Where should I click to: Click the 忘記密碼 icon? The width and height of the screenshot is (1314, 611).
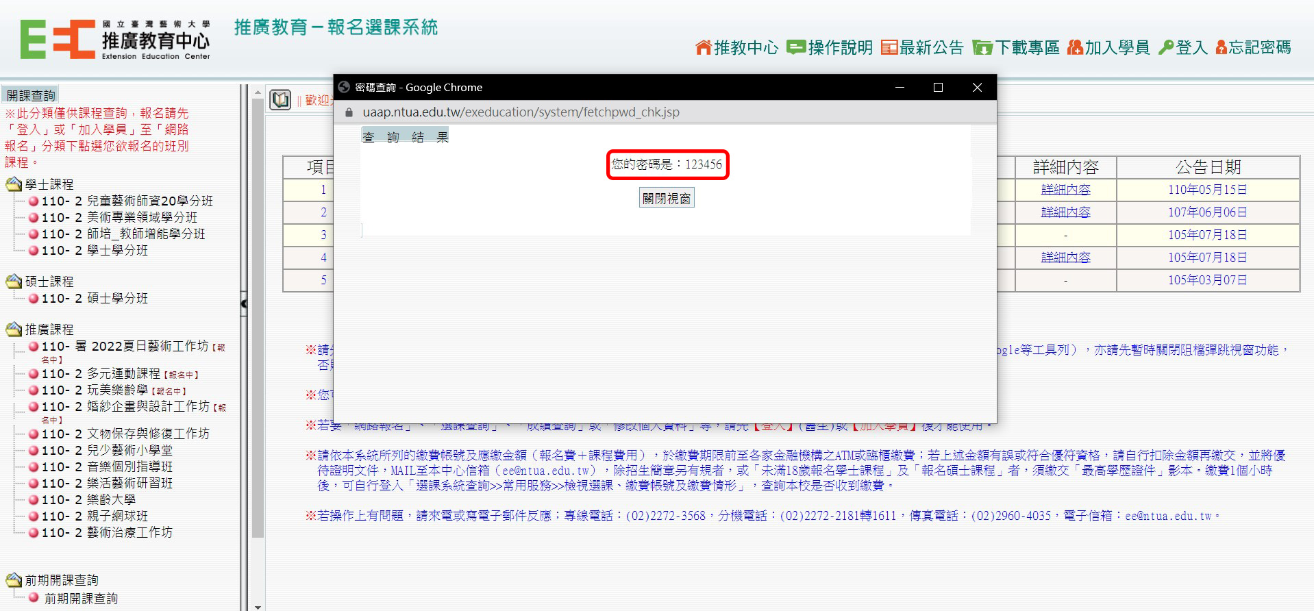coord(1221,47)
